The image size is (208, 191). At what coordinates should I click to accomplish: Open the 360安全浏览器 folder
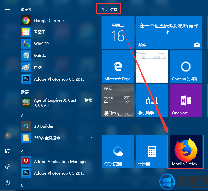58,138
